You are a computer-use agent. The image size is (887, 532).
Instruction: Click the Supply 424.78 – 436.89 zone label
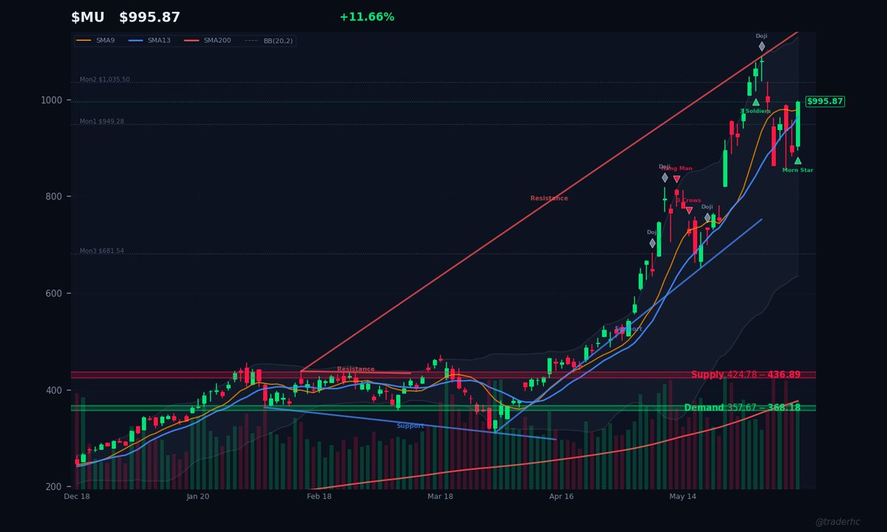pos(746,375)
